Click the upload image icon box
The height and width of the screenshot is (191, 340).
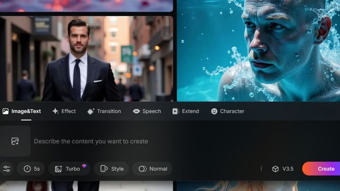click(x=15, y=141)
